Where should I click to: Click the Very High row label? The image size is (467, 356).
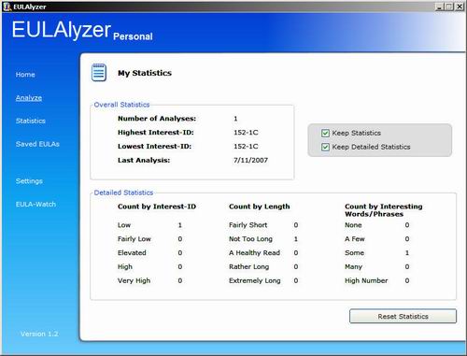(134, 280)
